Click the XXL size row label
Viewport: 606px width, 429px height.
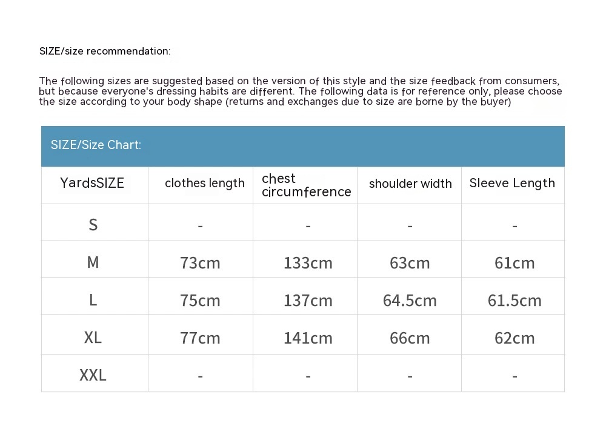[93, 375]
